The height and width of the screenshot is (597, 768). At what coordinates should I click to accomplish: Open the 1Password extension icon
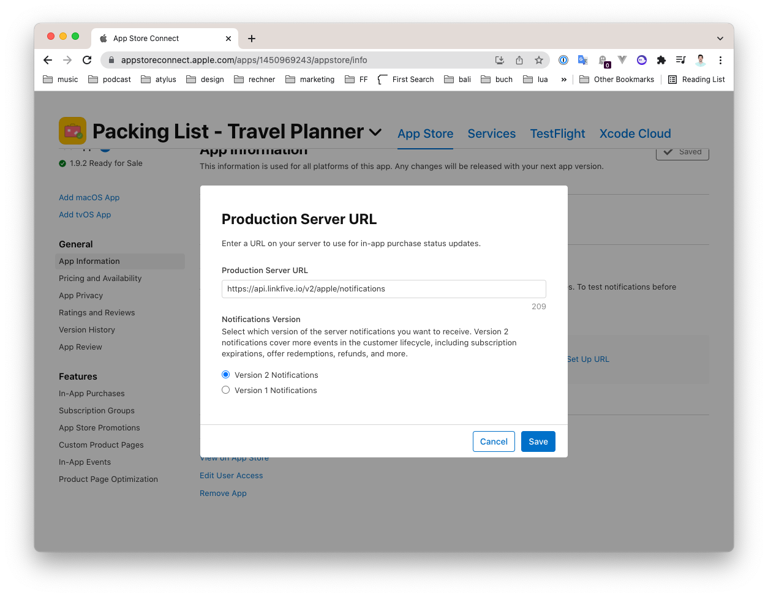pos(563,60)
